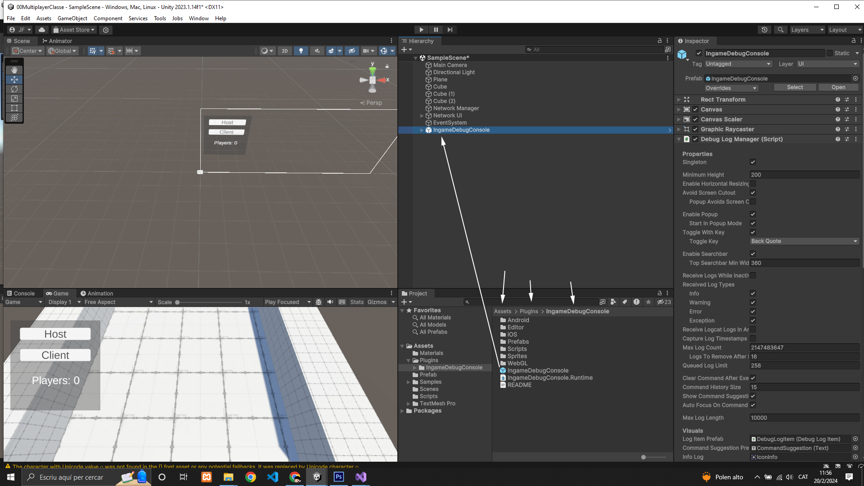Image resolution: width=864 pixels, height=486 pixels.
Task: Select Network Manager in Hierarchy
Action: click(x=456, y=108)
